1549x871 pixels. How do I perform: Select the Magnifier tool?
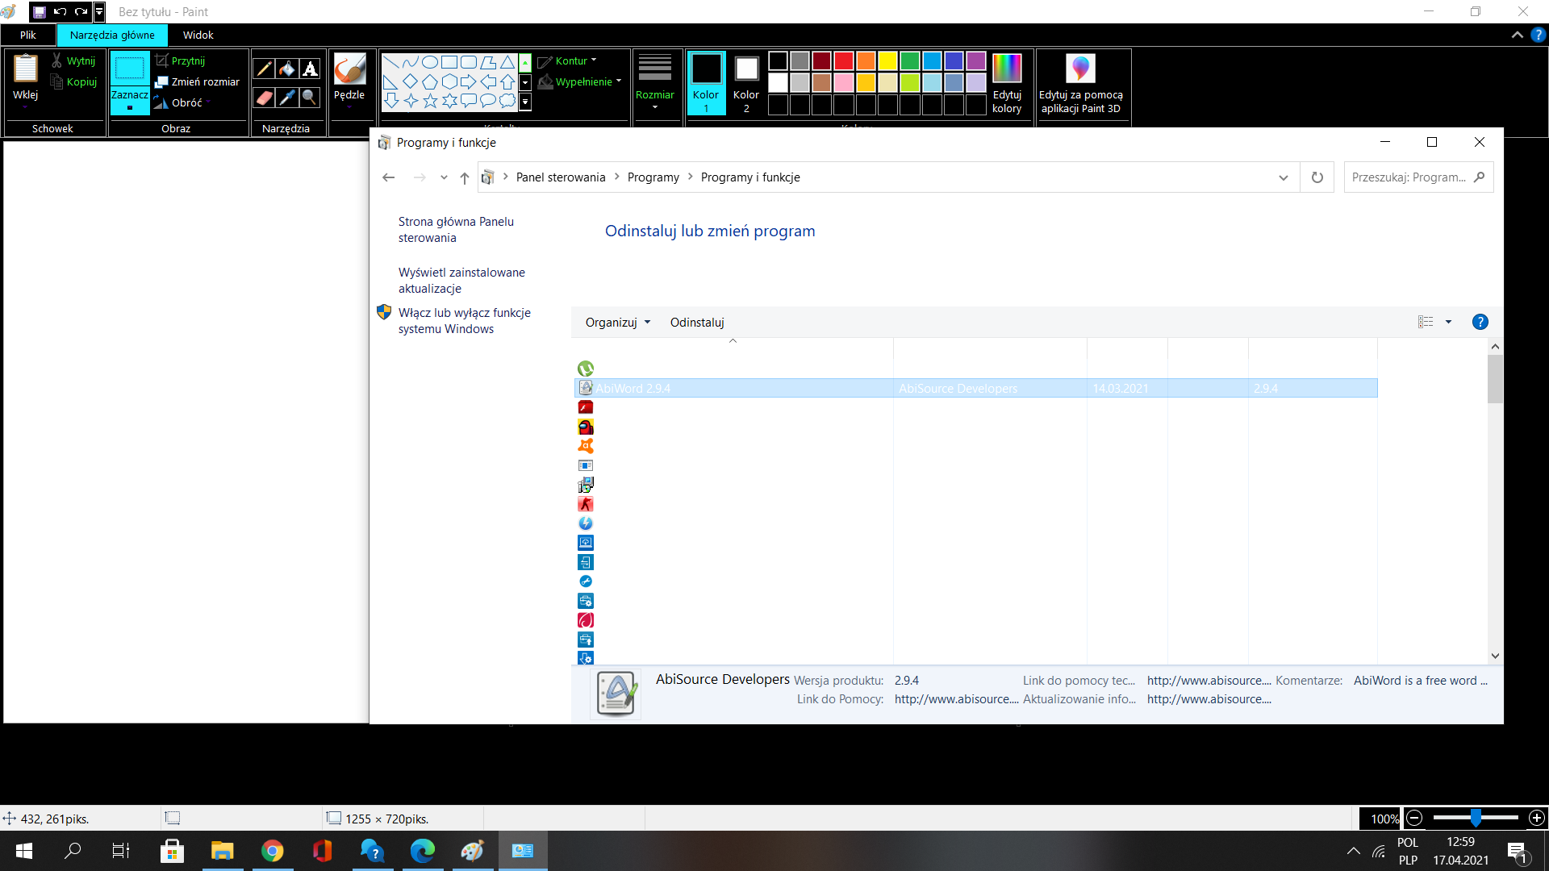[310, 98]
